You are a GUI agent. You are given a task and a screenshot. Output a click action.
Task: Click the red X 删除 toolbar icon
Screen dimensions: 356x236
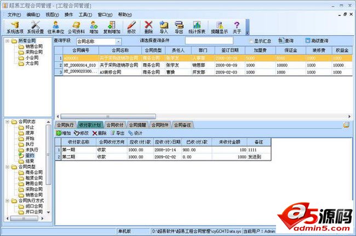[148, 27]
